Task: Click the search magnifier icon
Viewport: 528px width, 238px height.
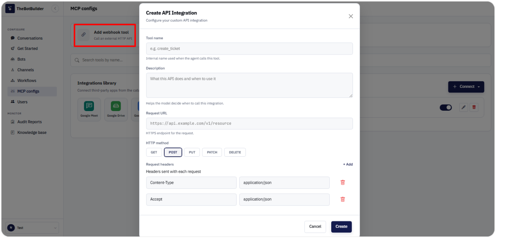Action: pos(78,60)
